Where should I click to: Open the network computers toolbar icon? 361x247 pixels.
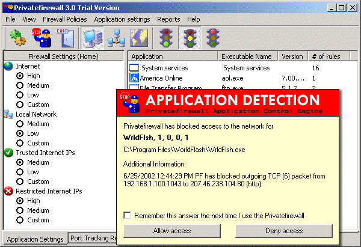(116, 38)
